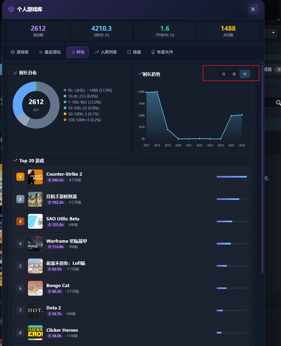Image resolution: width=281 pixels, height=346 pixels.
Task: Click the cube icon beside 个人游戏库
Action: coord(11,9)
